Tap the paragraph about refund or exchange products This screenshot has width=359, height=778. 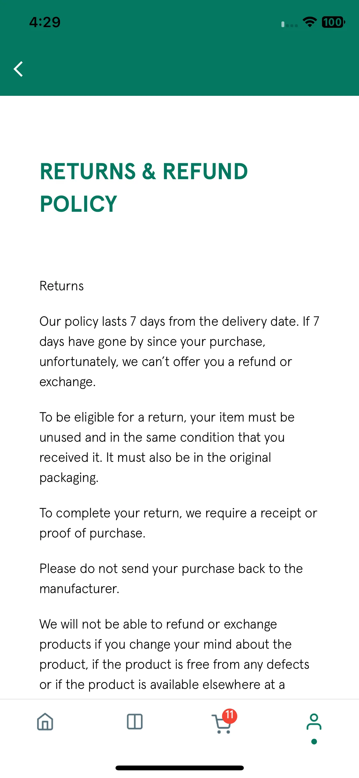(x=174, y=654)
